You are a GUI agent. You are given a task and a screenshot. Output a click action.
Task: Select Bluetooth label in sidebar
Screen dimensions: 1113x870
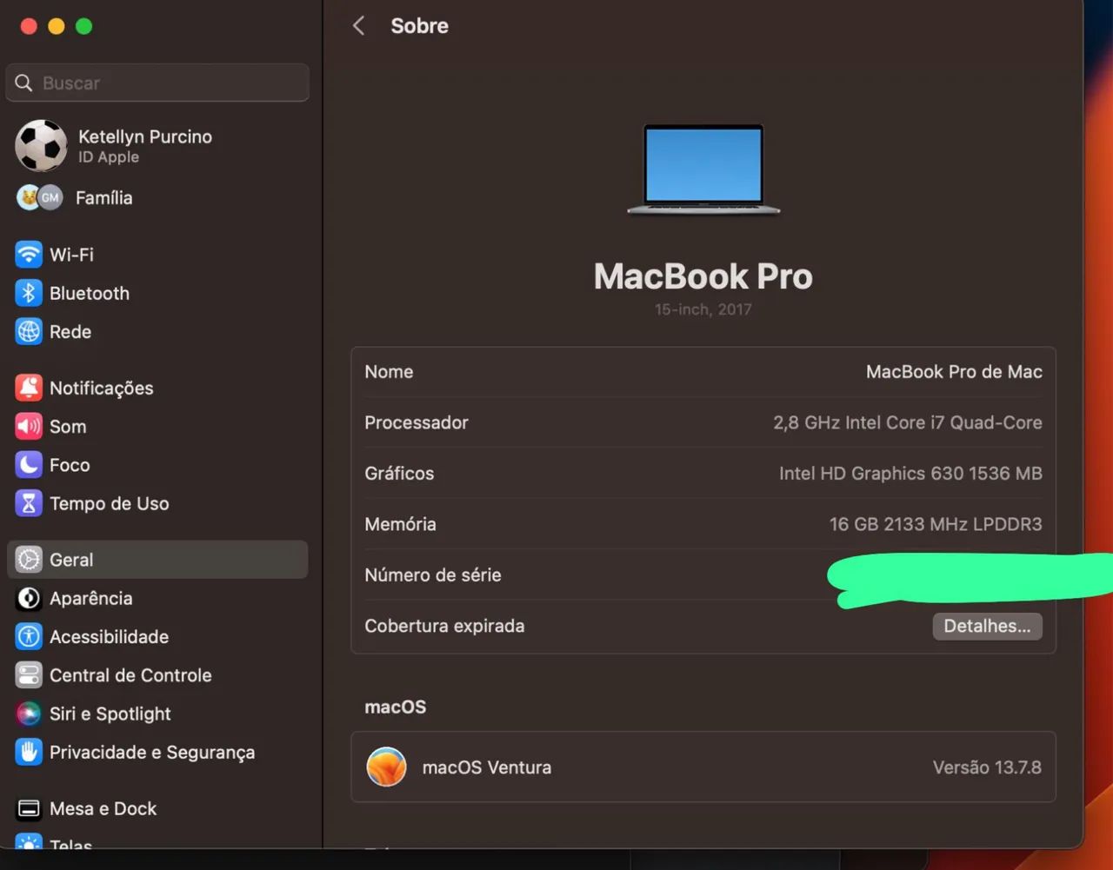click(90, 293)
